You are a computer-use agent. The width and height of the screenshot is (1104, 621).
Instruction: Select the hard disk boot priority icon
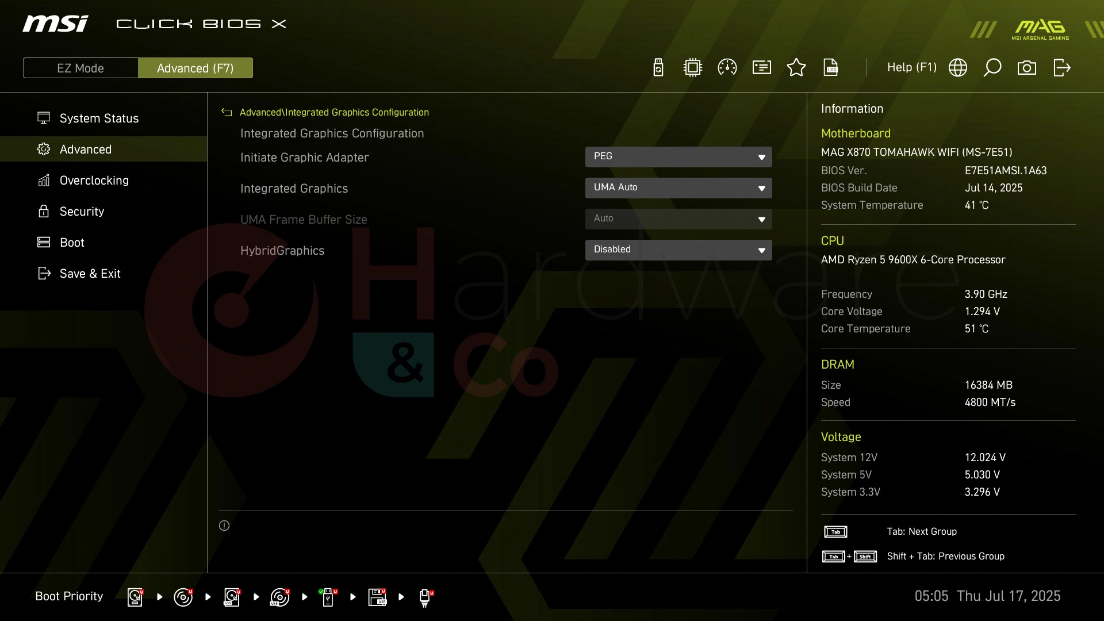point(135,597)
